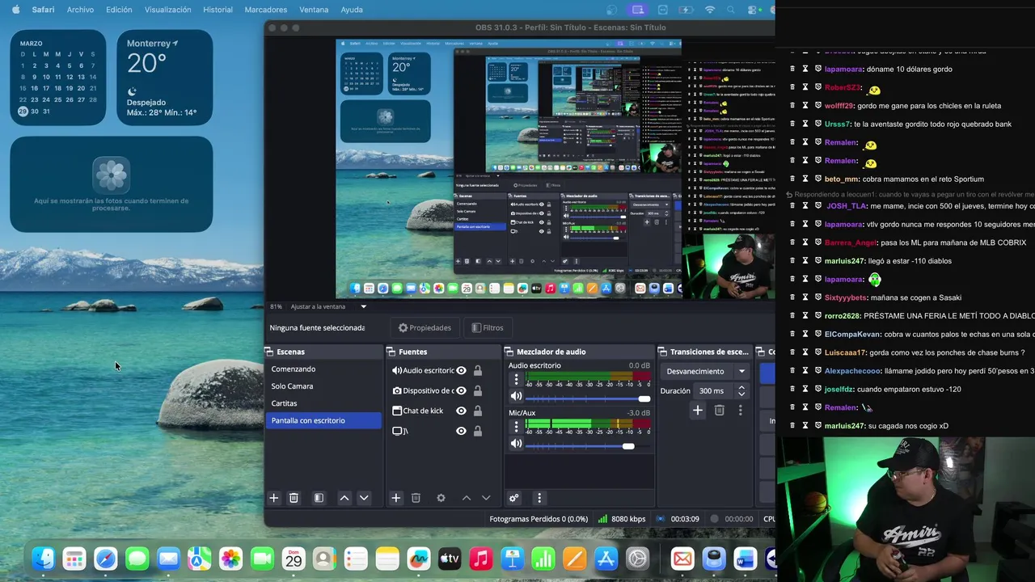Pop out the Escenas dock panel icon
1035x582 pixels.
point(269,352)
